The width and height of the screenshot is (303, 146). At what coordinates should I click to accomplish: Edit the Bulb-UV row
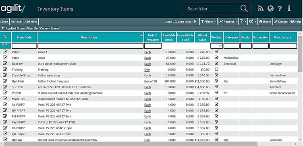[5, 63]
